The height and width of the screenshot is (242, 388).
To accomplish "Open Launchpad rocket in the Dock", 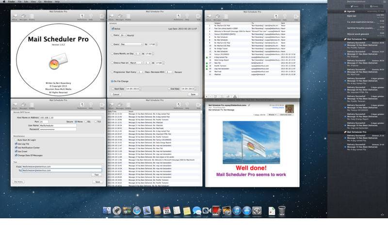I will pyautogui.click(x=117, y=211).
